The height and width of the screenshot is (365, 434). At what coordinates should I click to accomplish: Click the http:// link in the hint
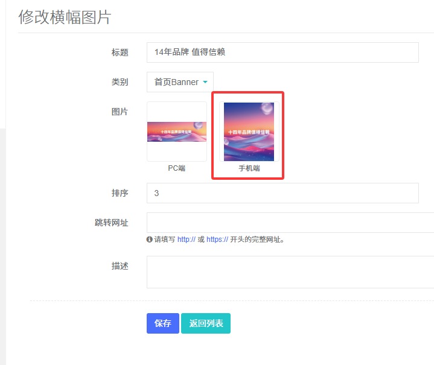pyautogui.click(x=186, y=240)
